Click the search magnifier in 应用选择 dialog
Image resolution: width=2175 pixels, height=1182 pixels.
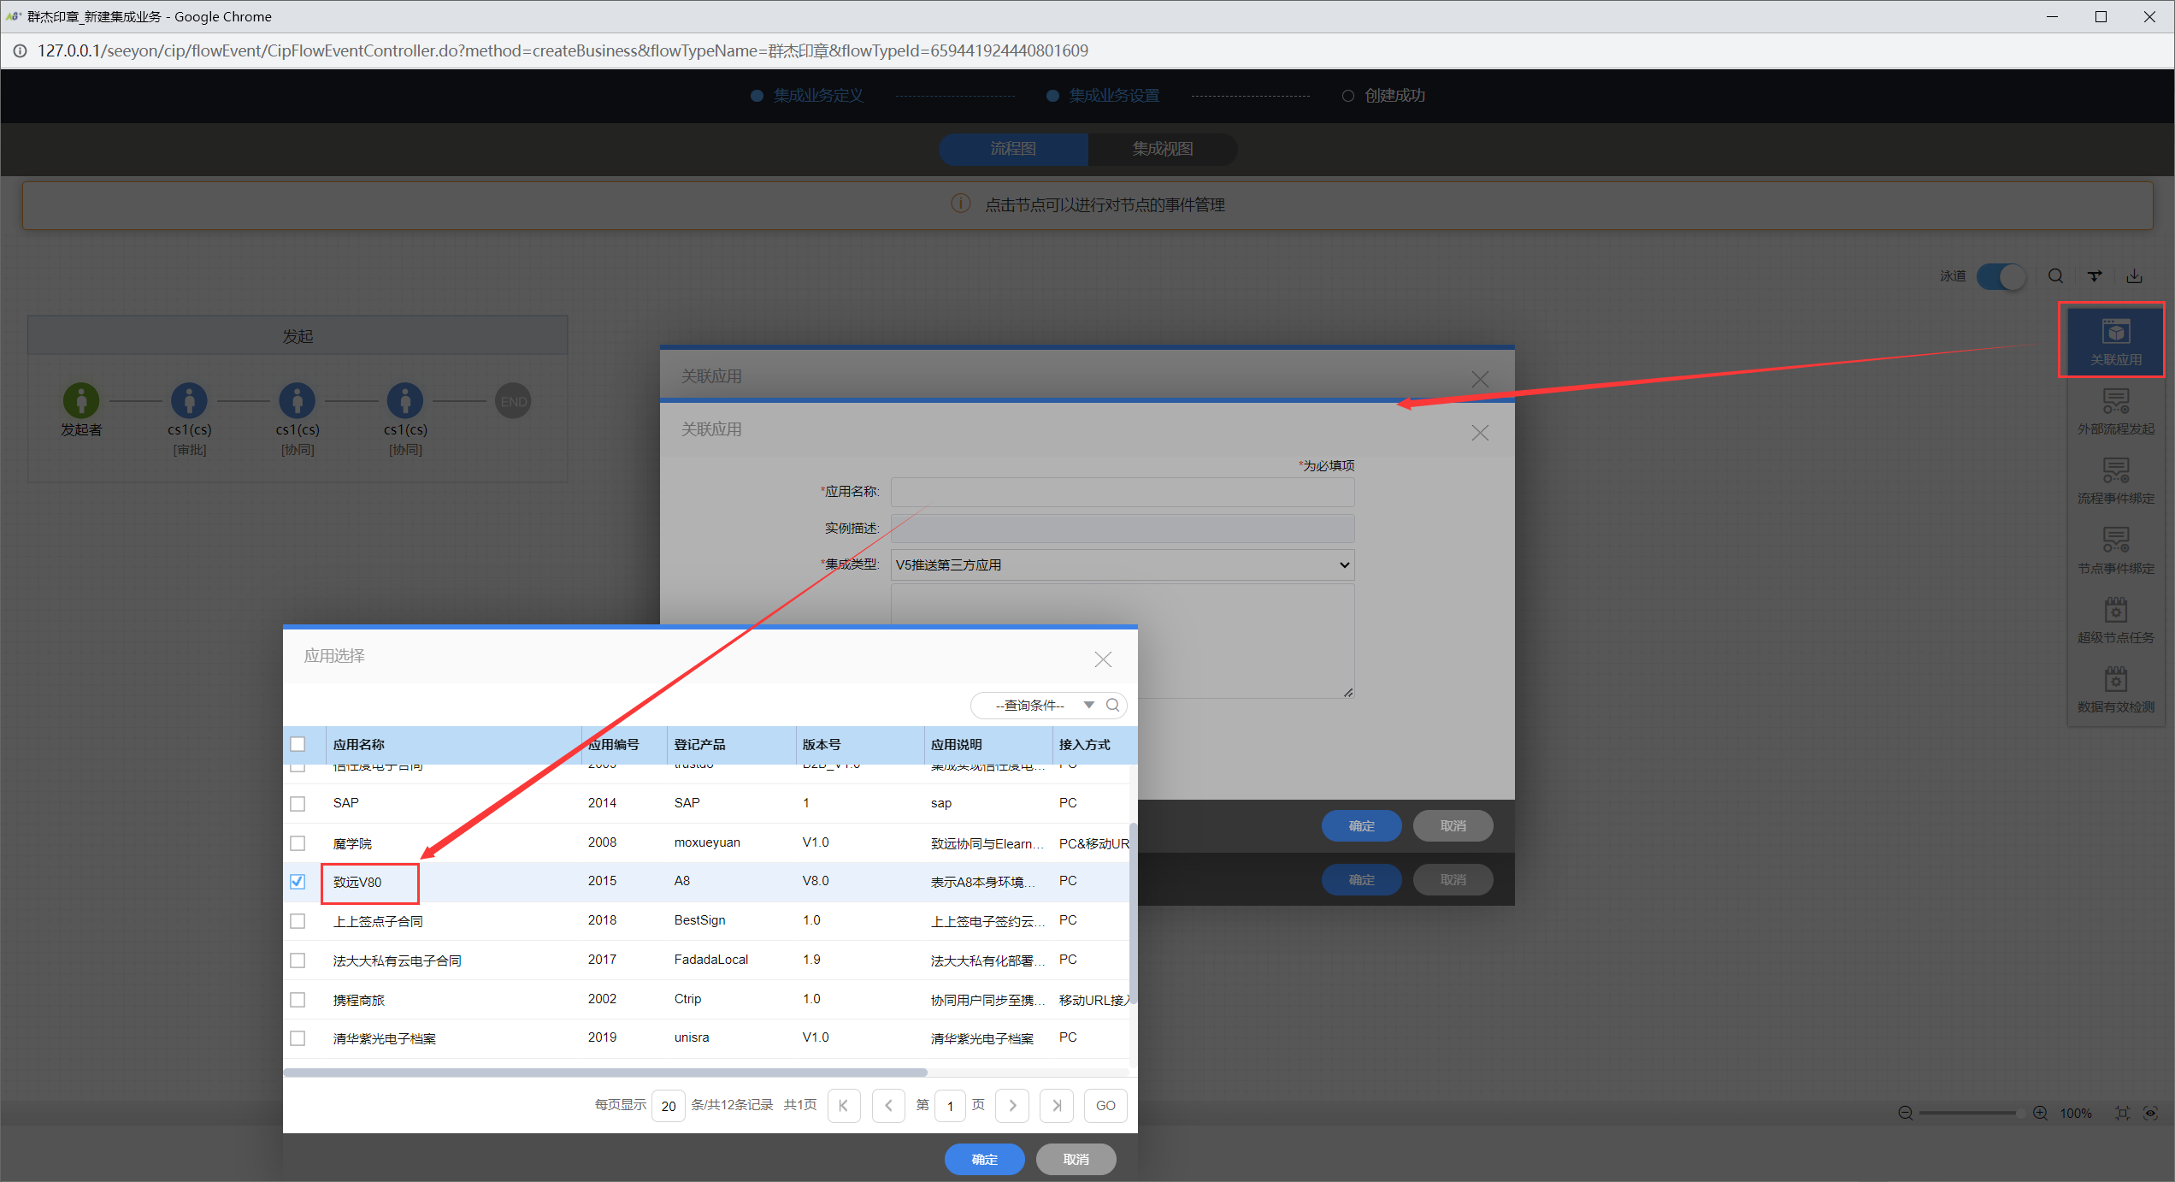1112,705
